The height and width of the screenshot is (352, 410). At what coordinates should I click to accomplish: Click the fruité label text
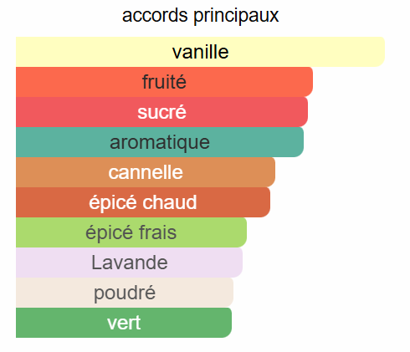pos(164,81)
